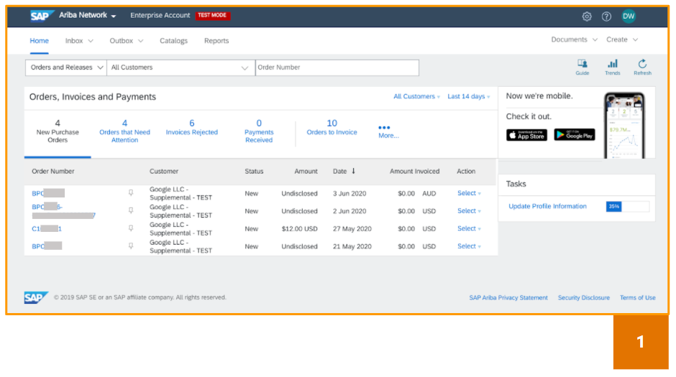Go to the Home tab

point(40,41)
